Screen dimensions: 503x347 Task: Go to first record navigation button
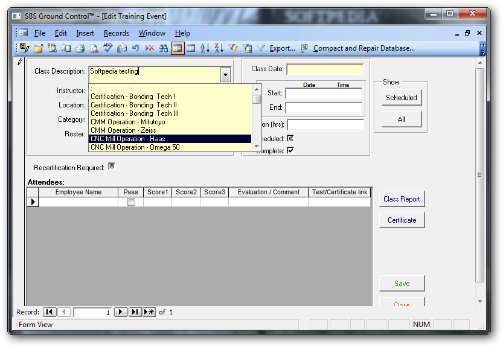click(x=49, y=312)
